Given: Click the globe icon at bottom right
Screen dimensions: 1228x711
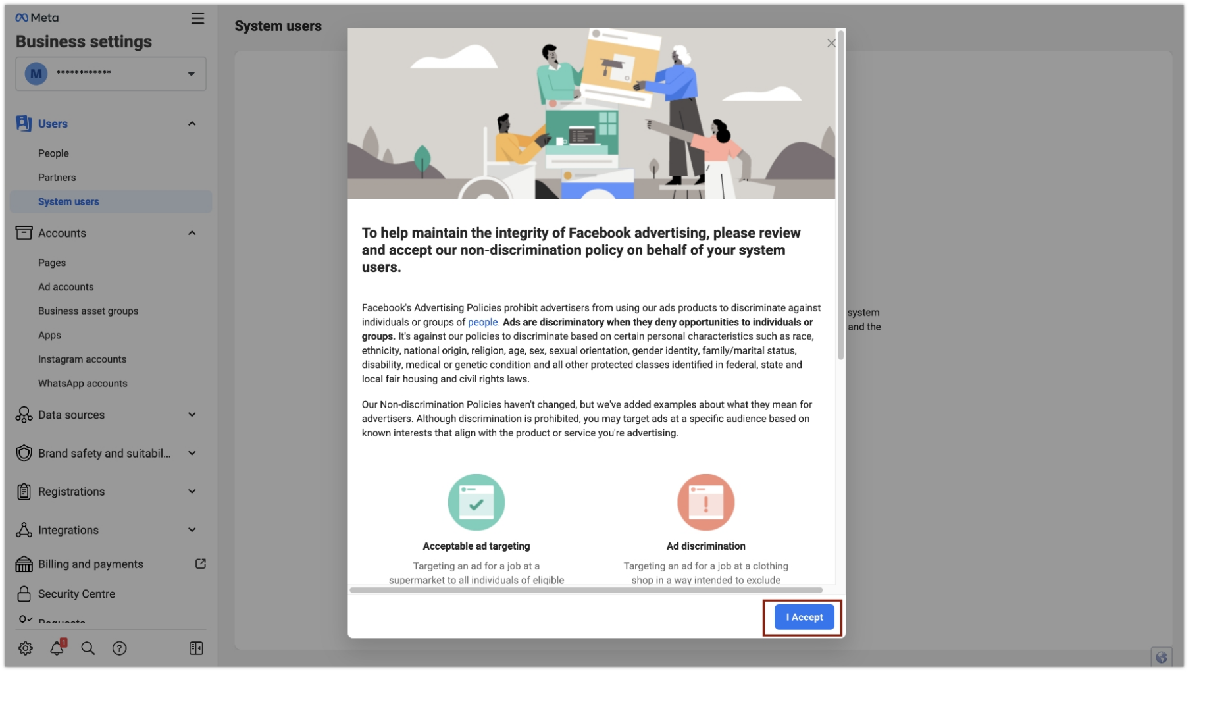Looking at the screenshot, I should pyautogui.click(x=1161, y=657).
